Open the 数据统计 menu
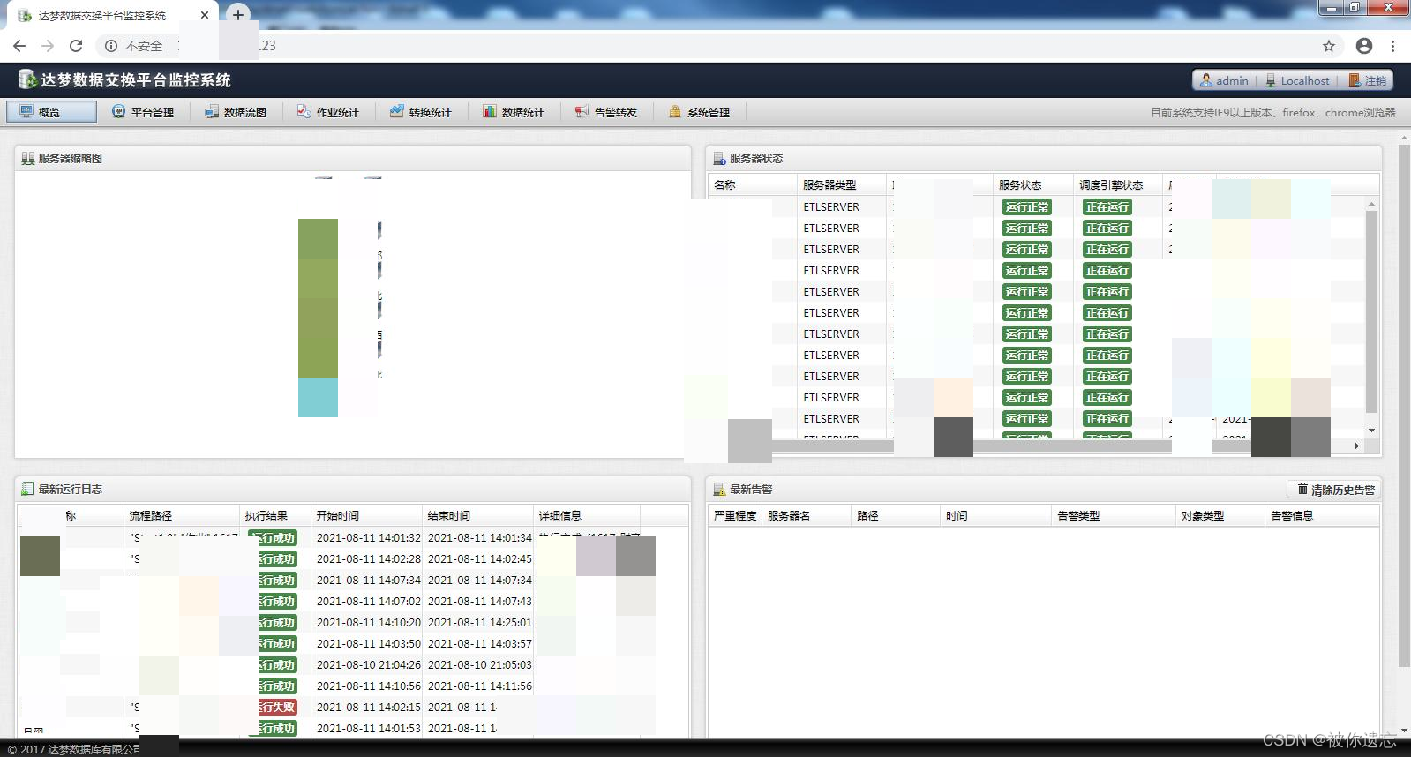 [x=514, y=112]
